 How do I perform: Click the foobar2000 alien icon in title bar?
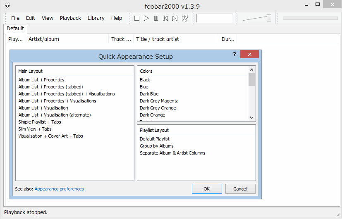click(x=7, y=6)
